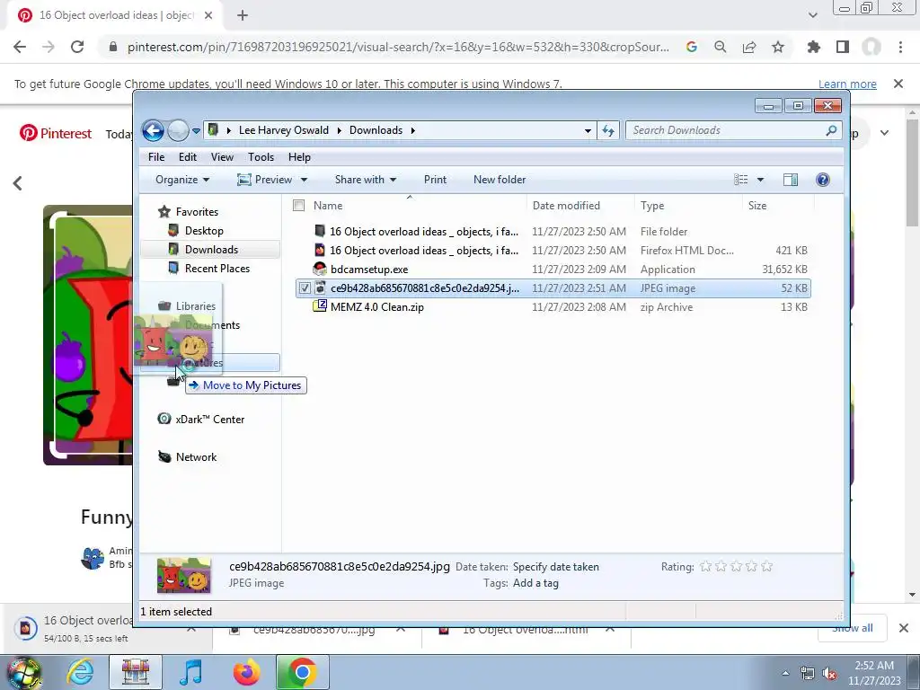This screenshot has height=690, width=920.
Task: Open Internet Explorer from taskbar
Action: pos(81,672)
